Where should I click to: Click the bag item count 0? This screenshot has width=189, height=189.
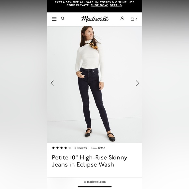click(x=136, y=19)
